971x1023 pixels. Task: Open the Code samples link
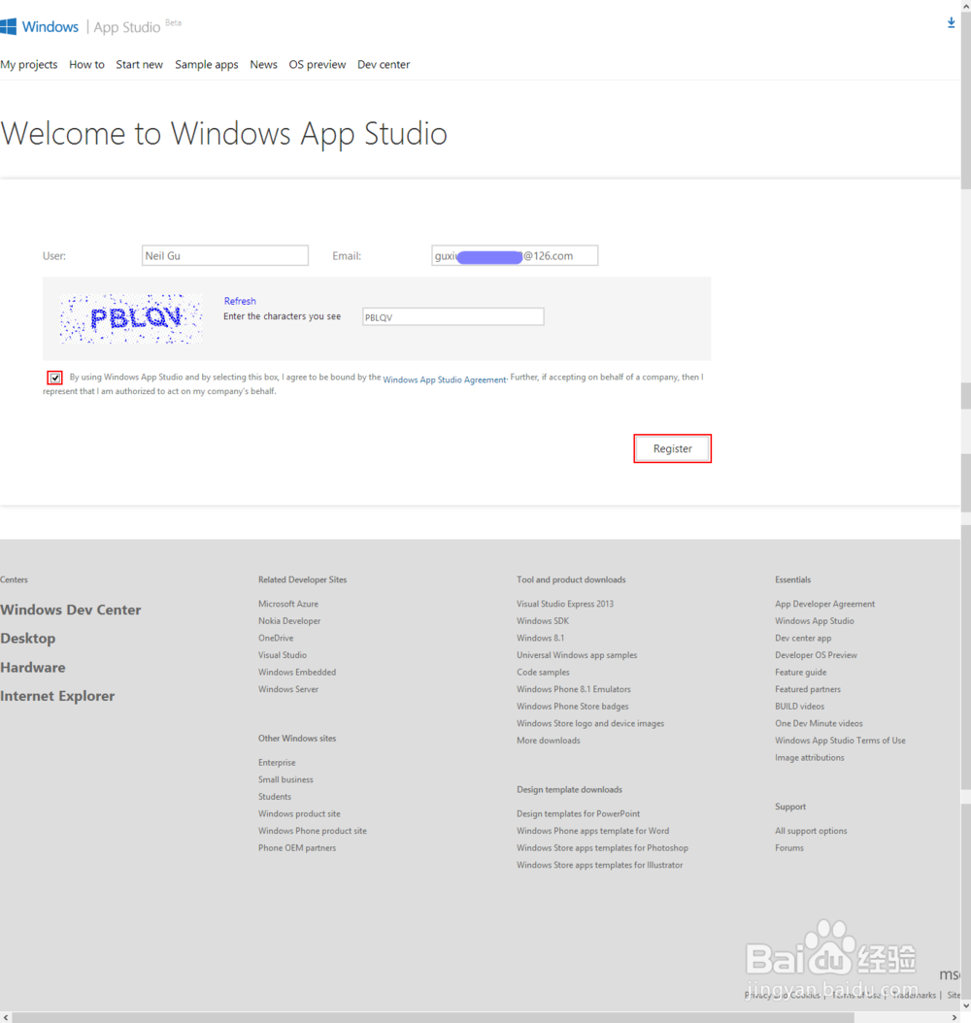[543, 672]
